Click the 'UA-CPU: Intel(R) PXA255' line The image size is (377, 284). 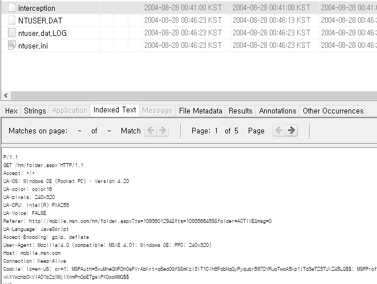tap(36, 205)
